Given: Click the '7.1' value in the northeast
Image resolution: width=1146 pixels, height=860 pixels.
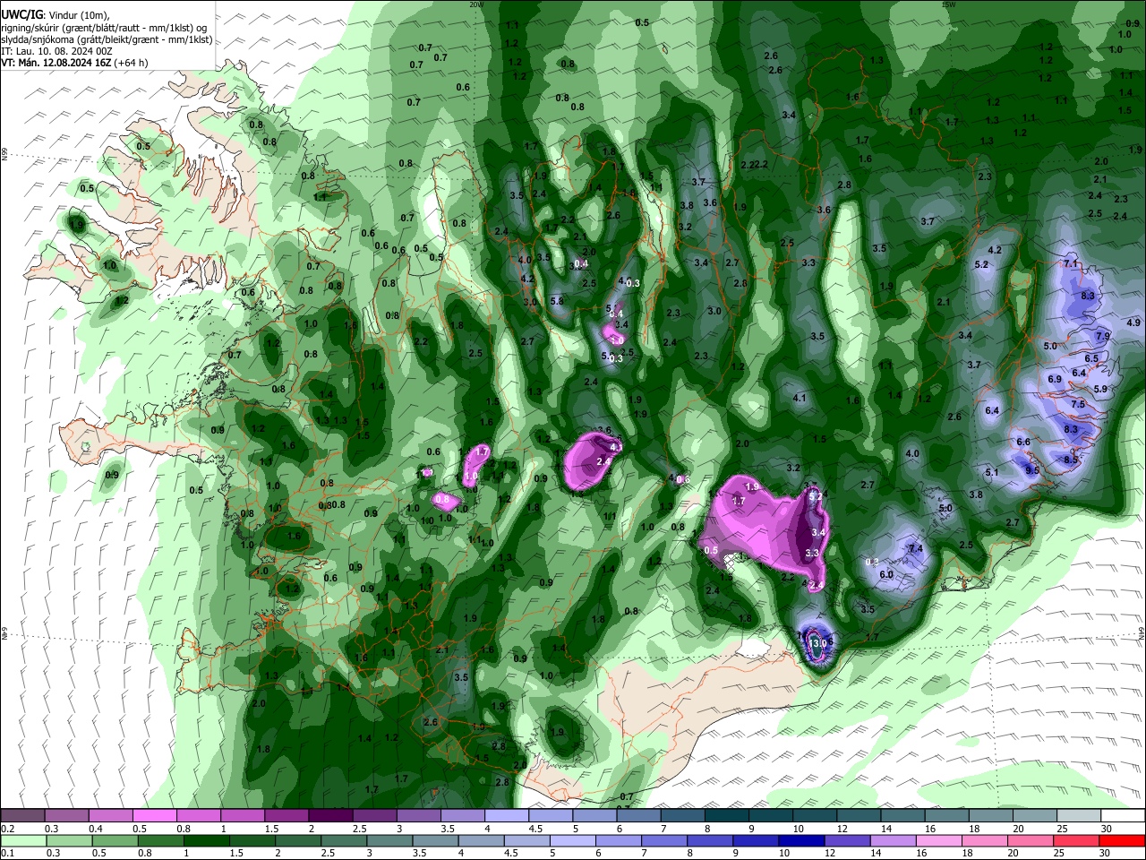Looking at the screenshot, I should pyautogui.click(x=1071, y=264).
